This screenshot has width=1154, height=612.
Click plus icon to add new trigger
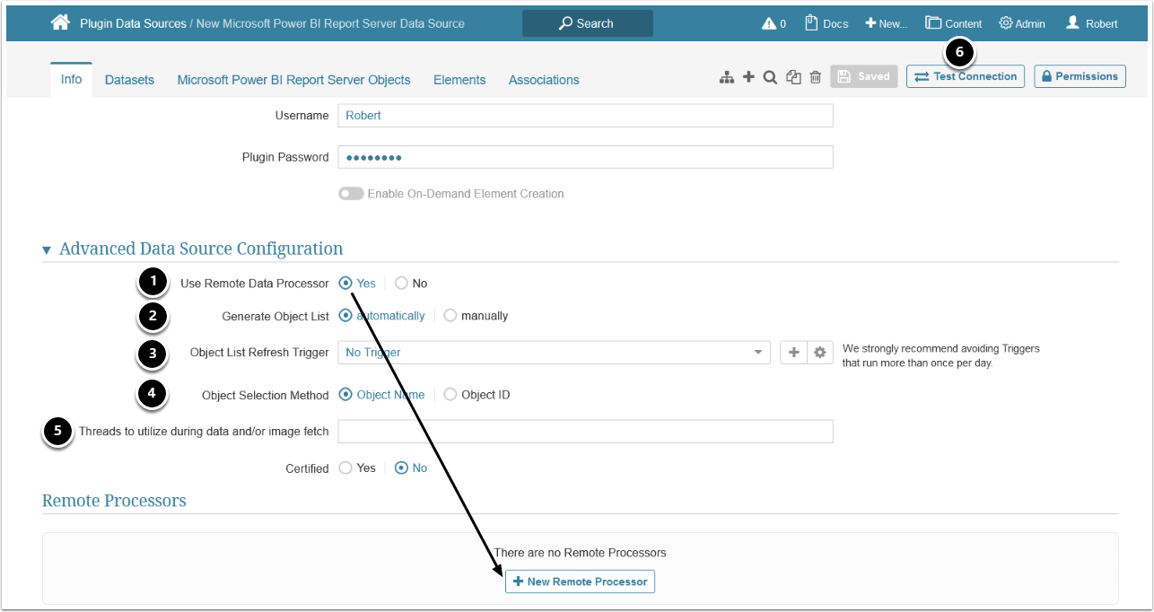[x=793, y=353]
